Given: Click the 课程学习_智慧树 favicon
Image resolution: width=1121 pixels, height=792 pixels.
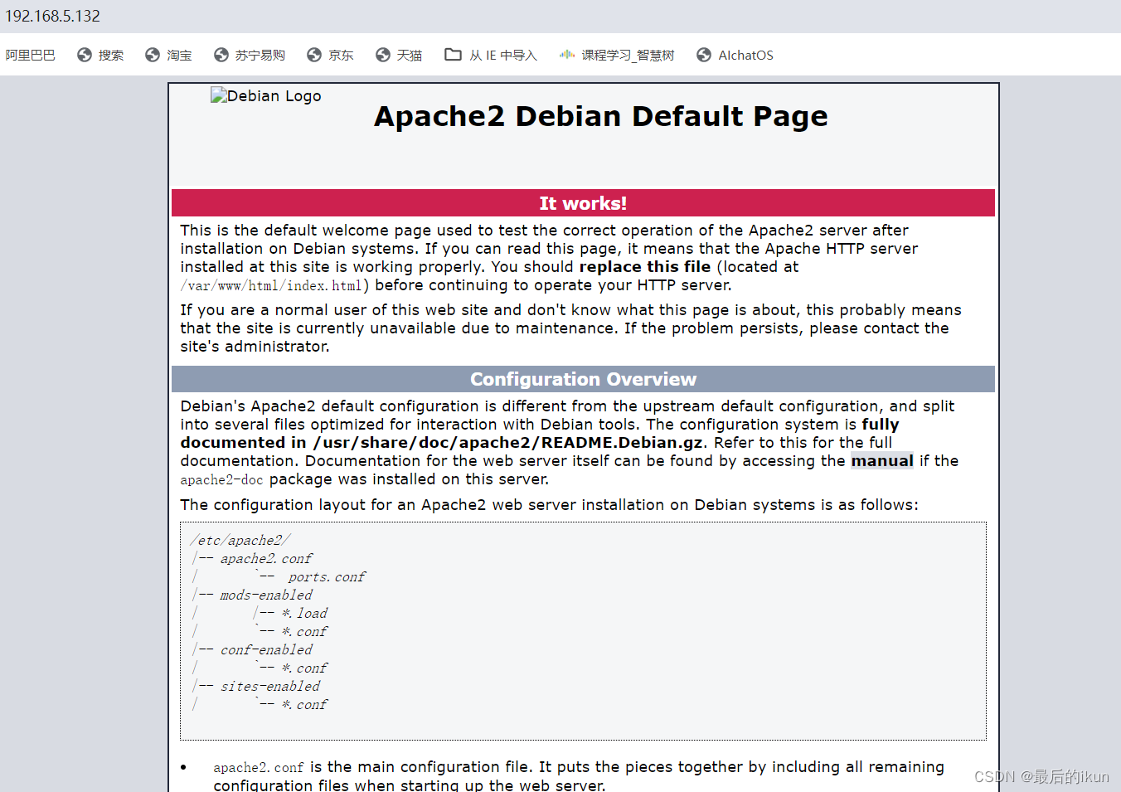Looking at the screenshot, I should pos(567,55).
